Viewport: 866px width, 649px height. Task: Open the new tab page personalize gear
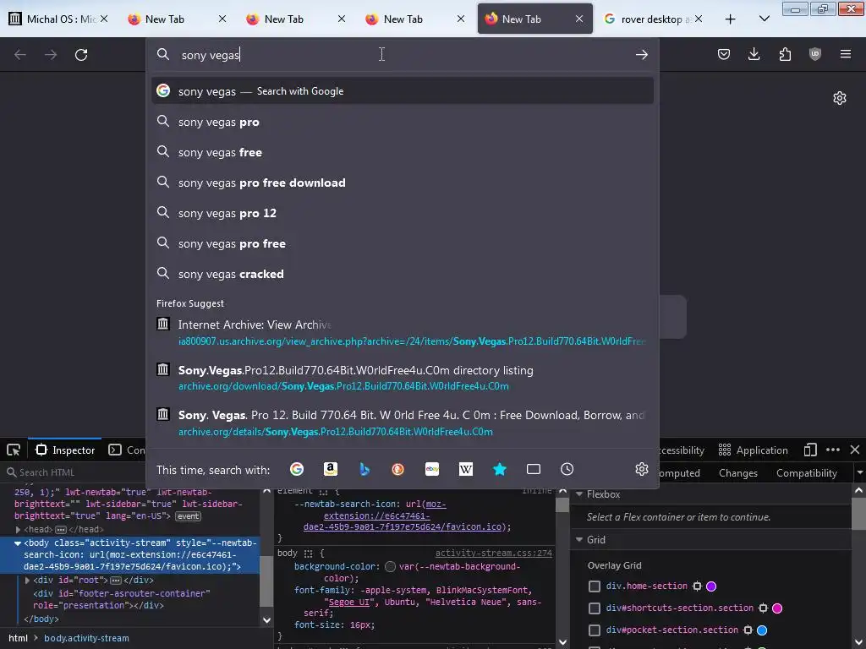point(840,98)
